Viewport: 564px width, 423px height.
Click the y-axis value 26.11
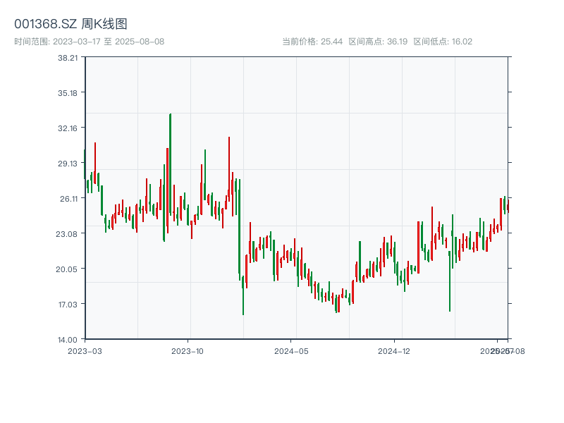[x=68, y=199]
